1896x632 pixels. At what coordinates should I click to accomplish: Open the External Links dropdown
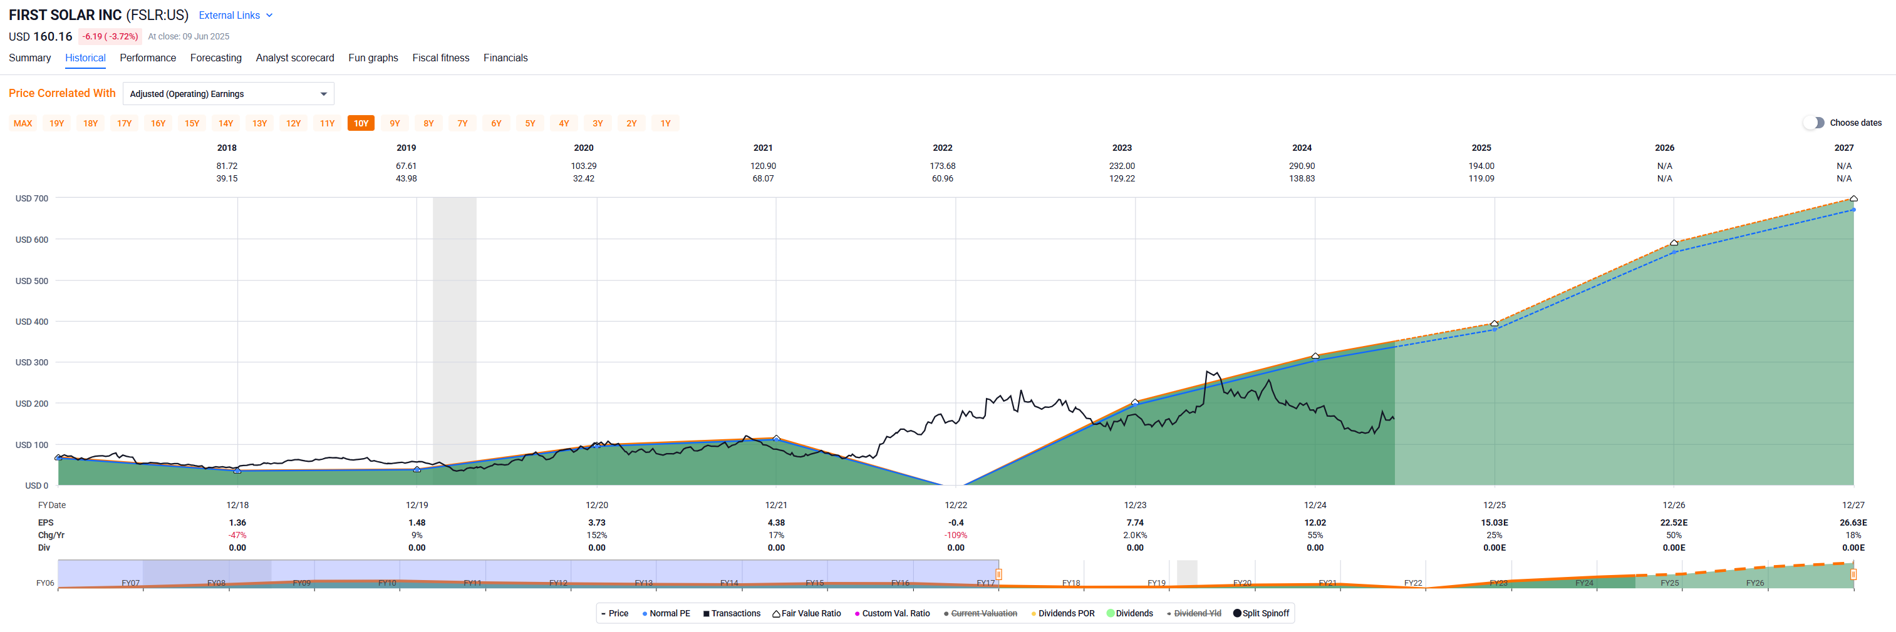[236, 16]
